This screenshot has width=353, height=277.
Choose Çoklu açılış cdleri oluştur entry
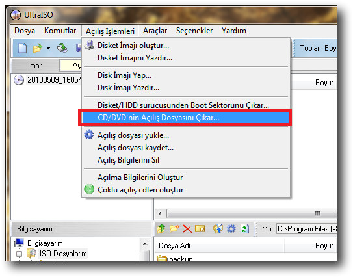pos(186,190)
